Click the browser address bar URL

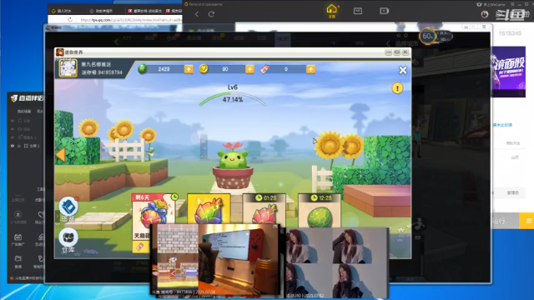pyautogui.click(x=131, y=20)
